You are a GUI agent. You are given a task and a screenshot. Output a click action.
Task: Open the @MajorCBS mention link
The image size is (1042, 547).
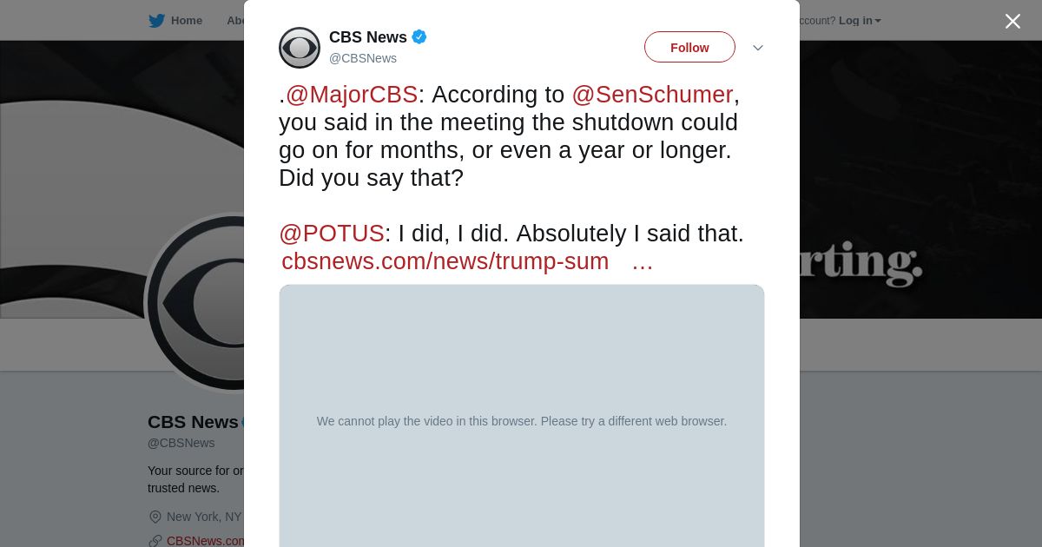352,95
